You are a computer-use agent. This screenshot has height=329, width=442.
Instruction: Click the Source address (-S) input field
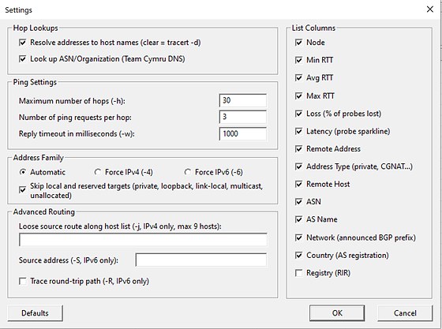click(x=201, y=260)
